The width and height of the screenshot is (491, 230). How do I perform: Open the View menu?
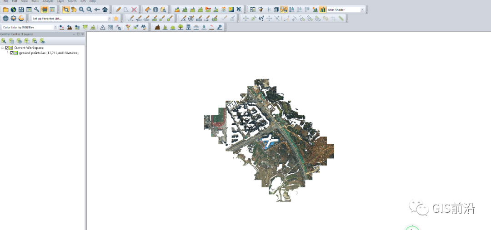pos(25,1)
